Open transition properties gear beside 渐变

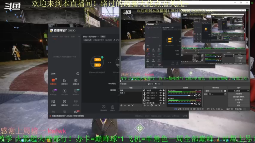pos(225,91)
